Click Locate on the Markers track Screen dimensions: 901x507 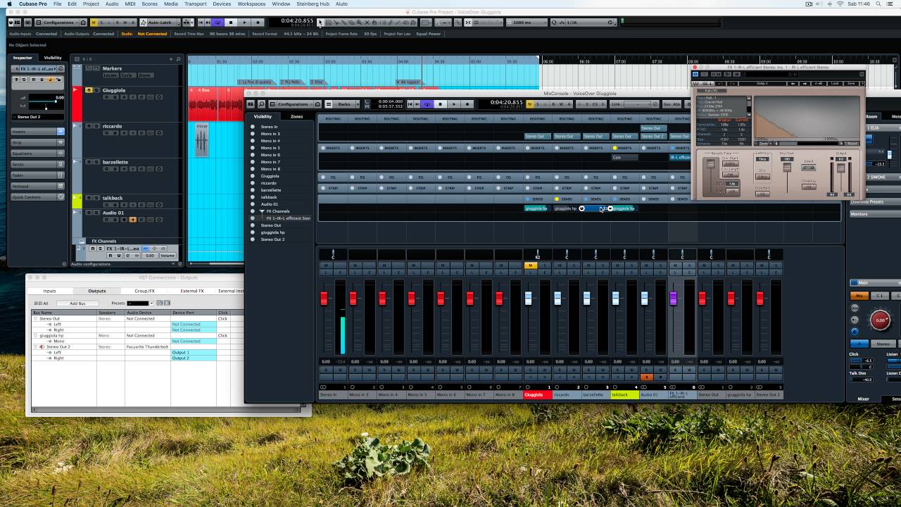[110, 75]
